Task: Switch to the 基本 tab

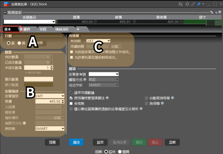Action: coord(8,29)
